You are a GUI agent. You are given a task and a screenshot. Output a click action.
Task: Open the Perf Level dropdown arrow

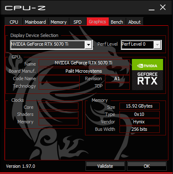(157, 45)
